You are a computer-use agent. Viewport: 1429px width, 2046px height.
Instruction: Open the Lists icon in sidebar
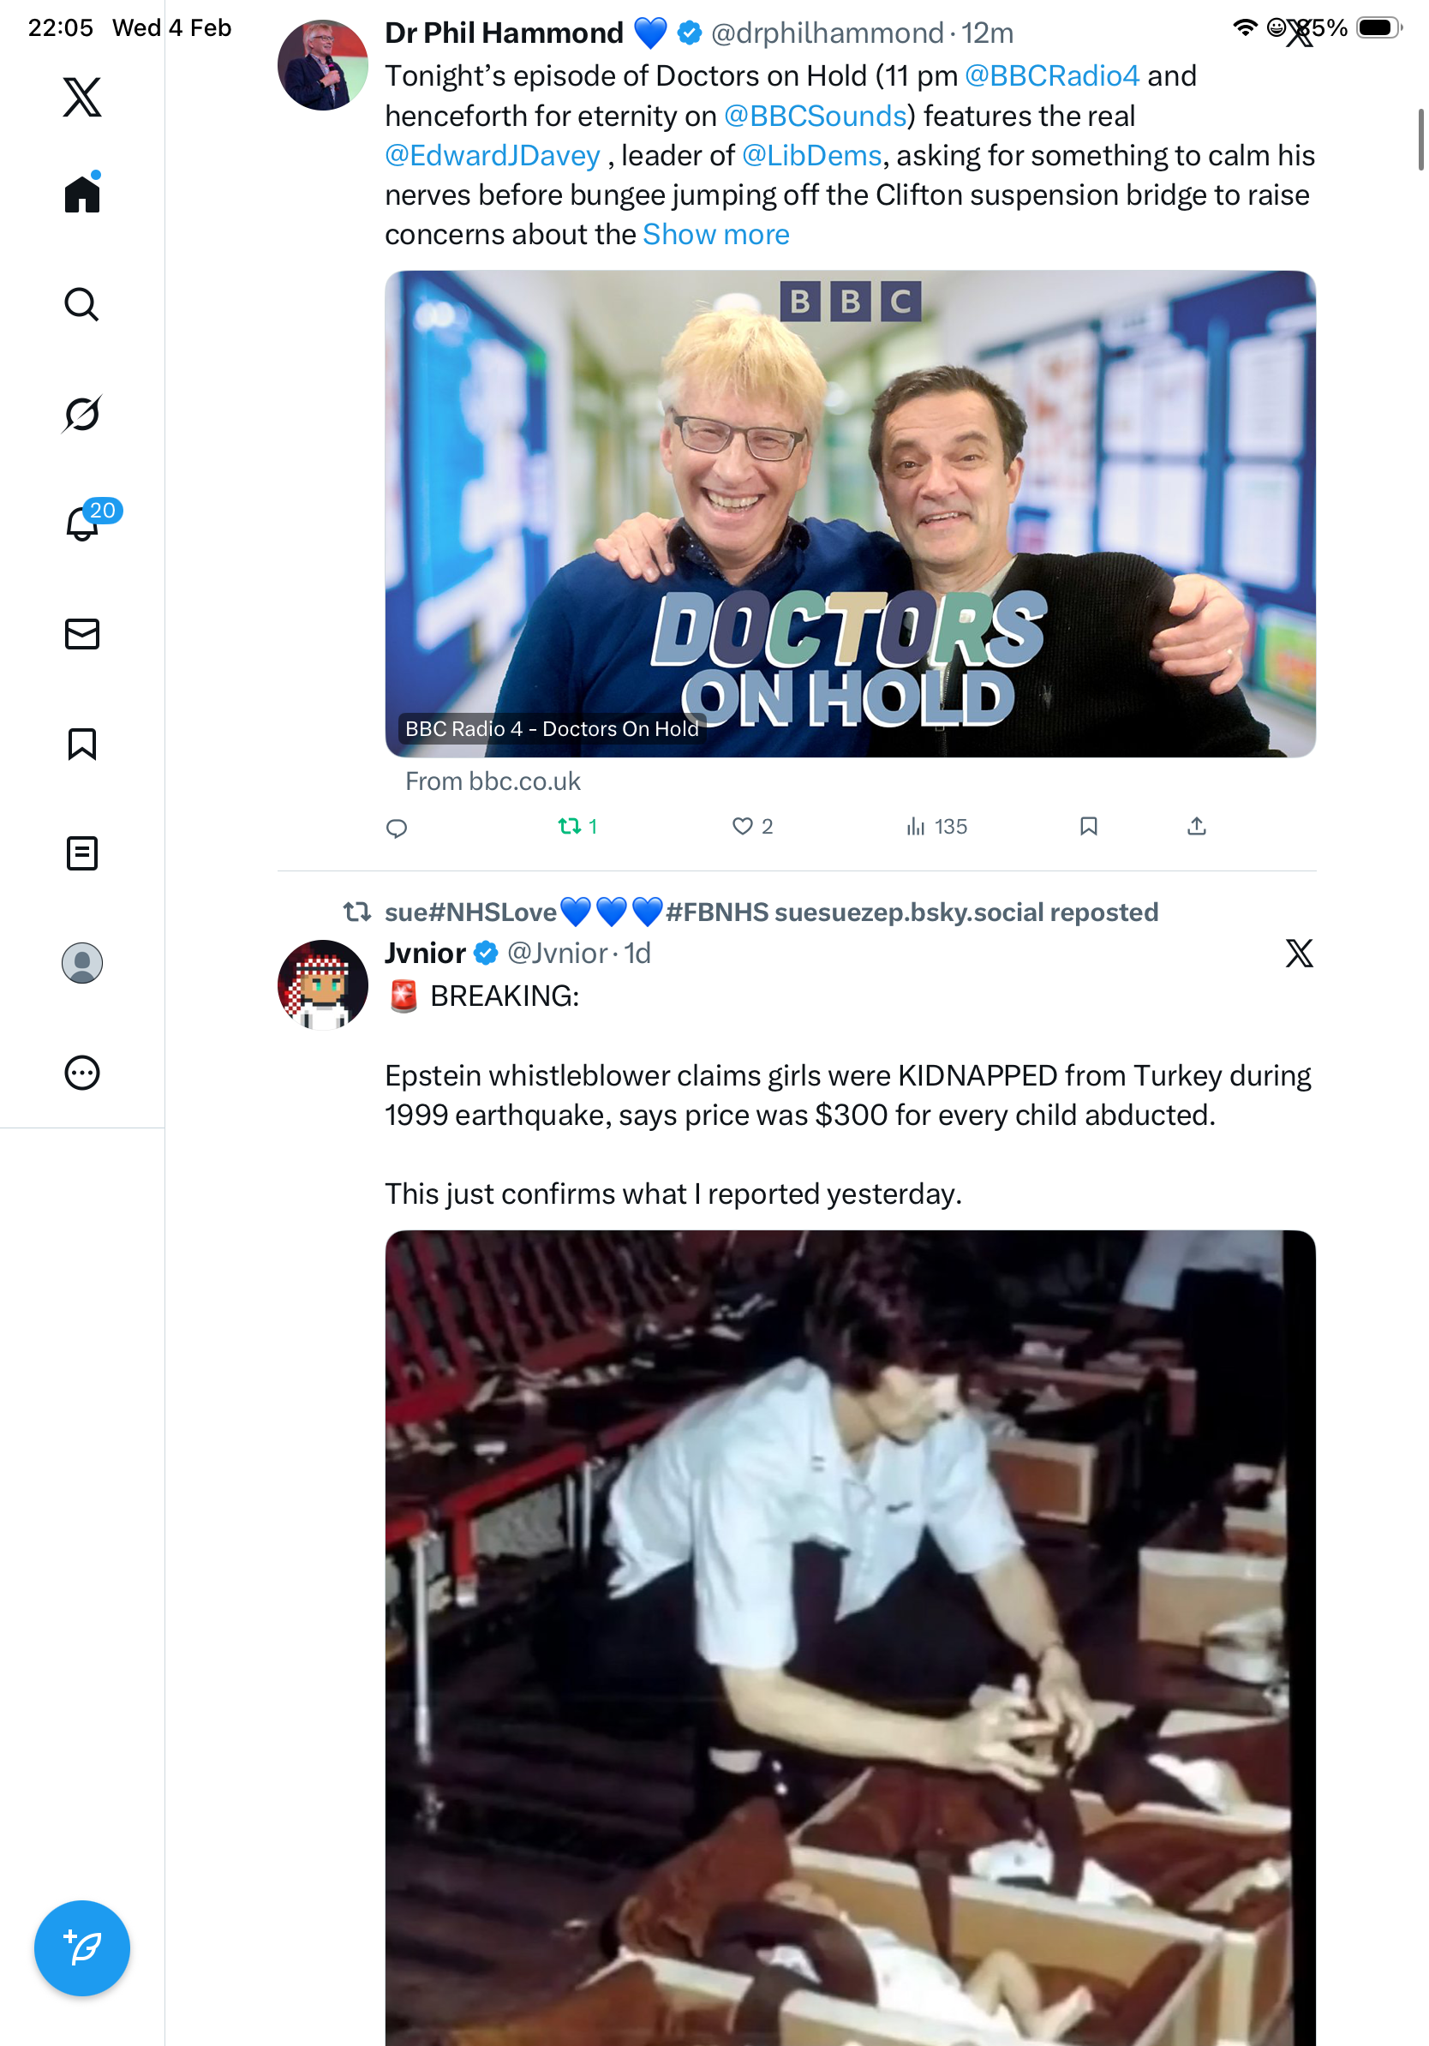(82, 852)
